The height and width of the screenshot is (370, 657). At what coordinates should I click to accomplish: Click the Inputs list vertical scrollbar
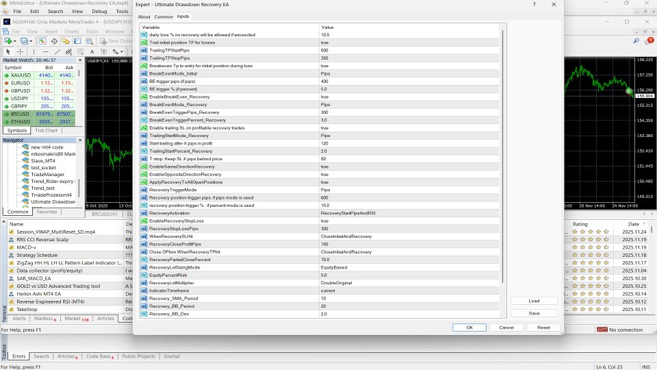[503, 156]
